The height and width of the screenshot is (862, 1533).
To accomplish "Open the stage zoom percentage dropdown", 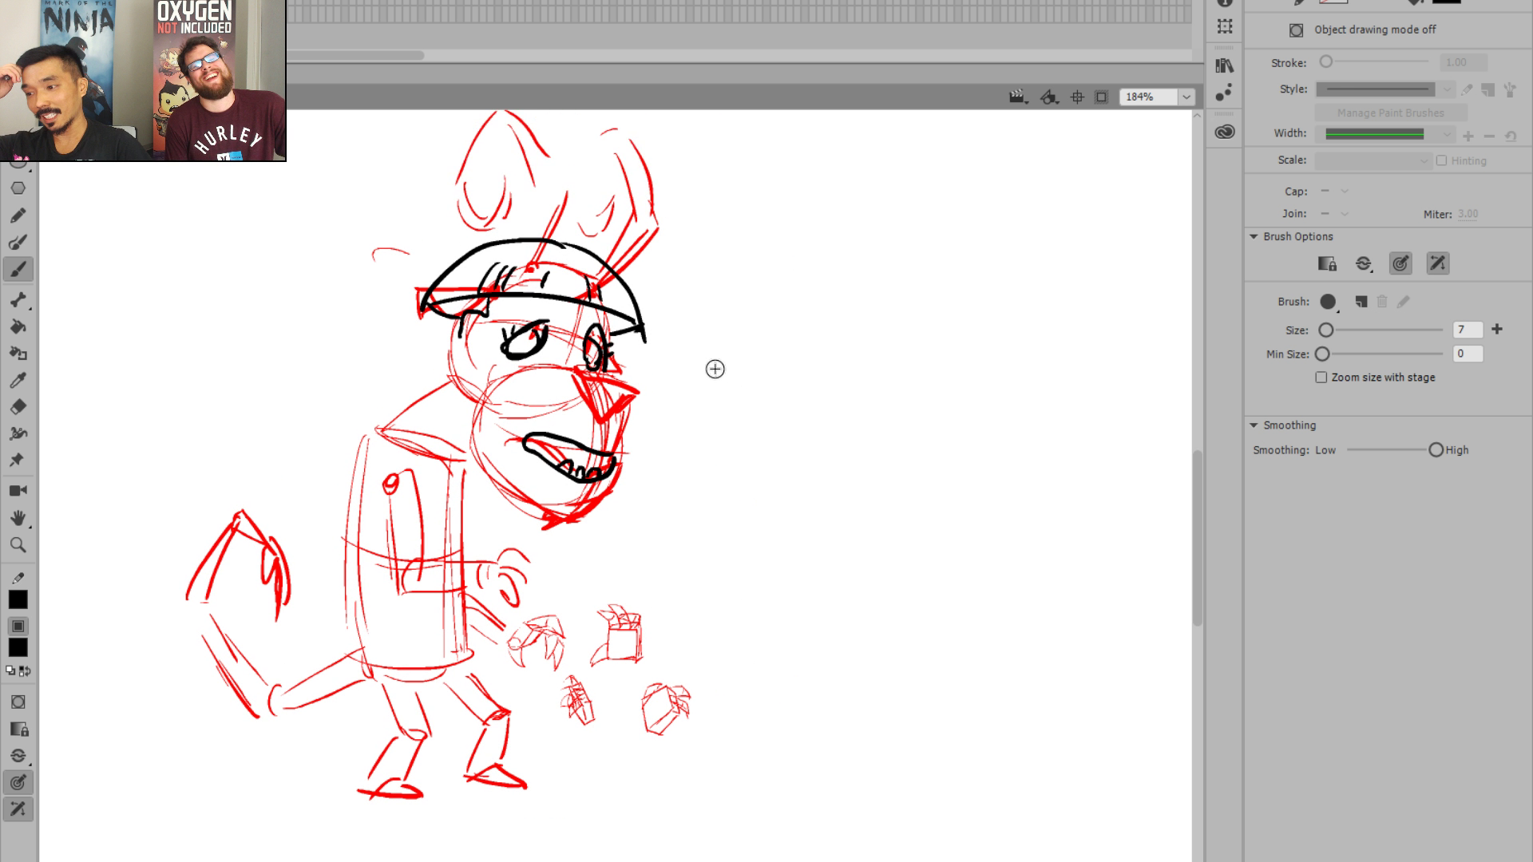I will click(x=1186, y=97).
